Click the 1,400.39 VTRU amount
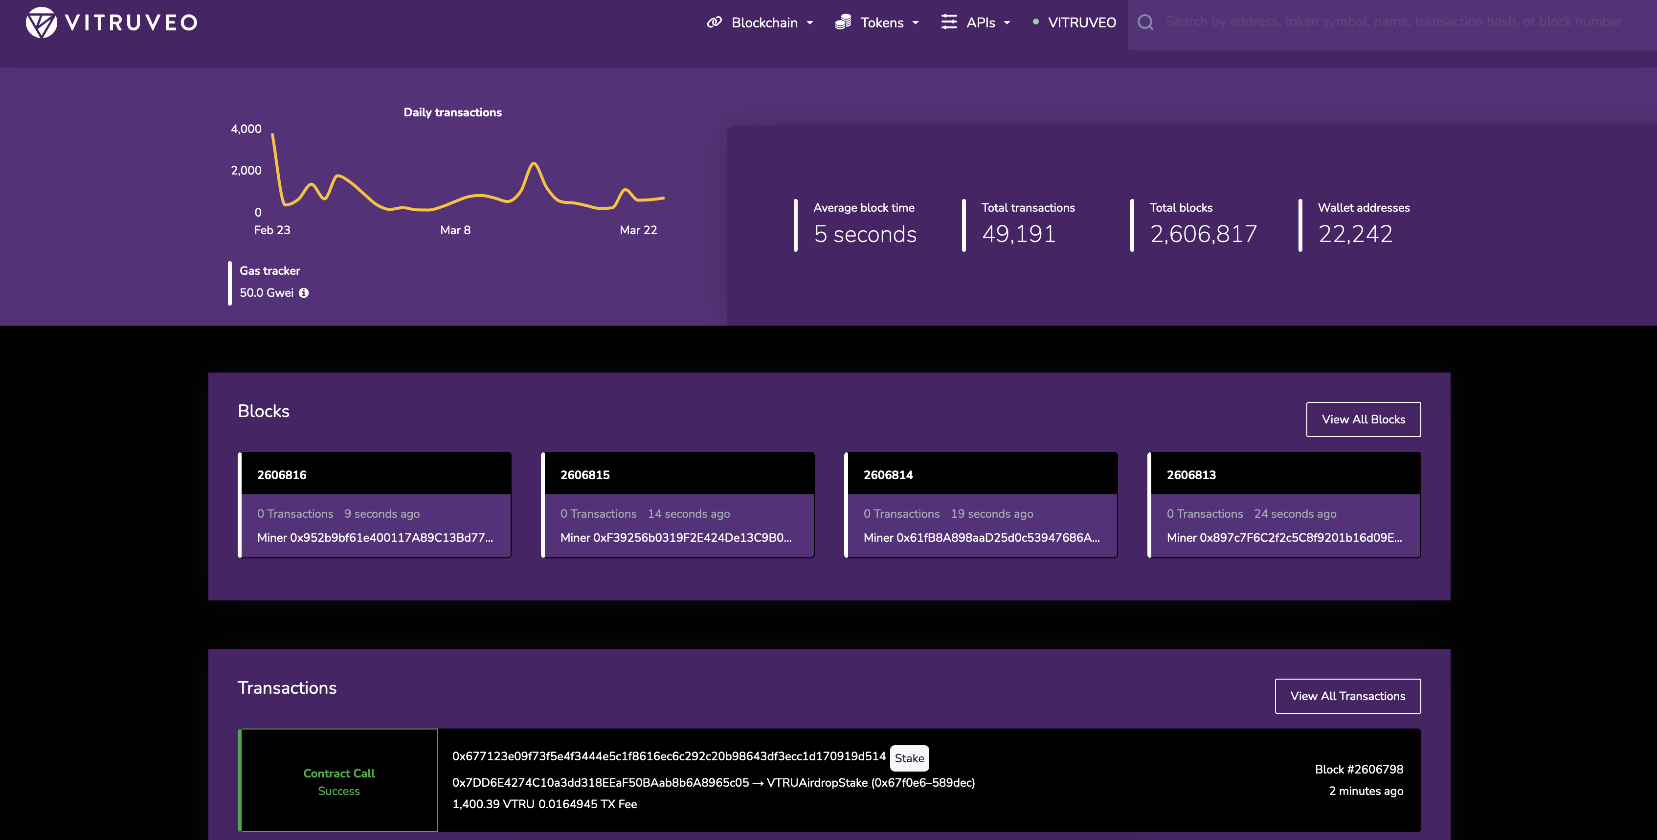 click(493, 804)
